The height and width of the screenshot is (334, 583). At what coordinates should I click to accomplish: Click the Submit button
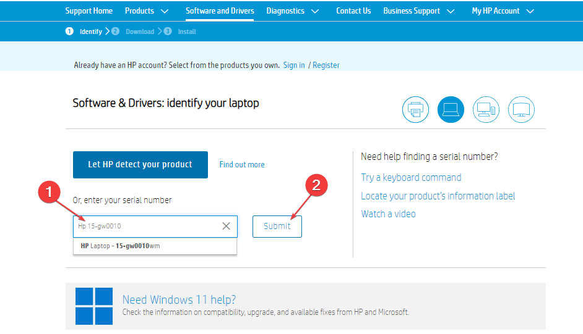tap(277, 226)
